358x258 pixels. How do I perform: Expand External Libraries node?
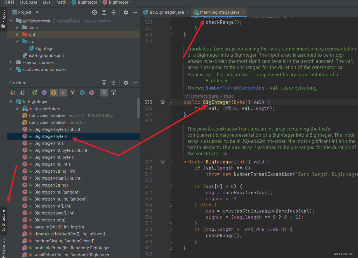tap(11, 62)
